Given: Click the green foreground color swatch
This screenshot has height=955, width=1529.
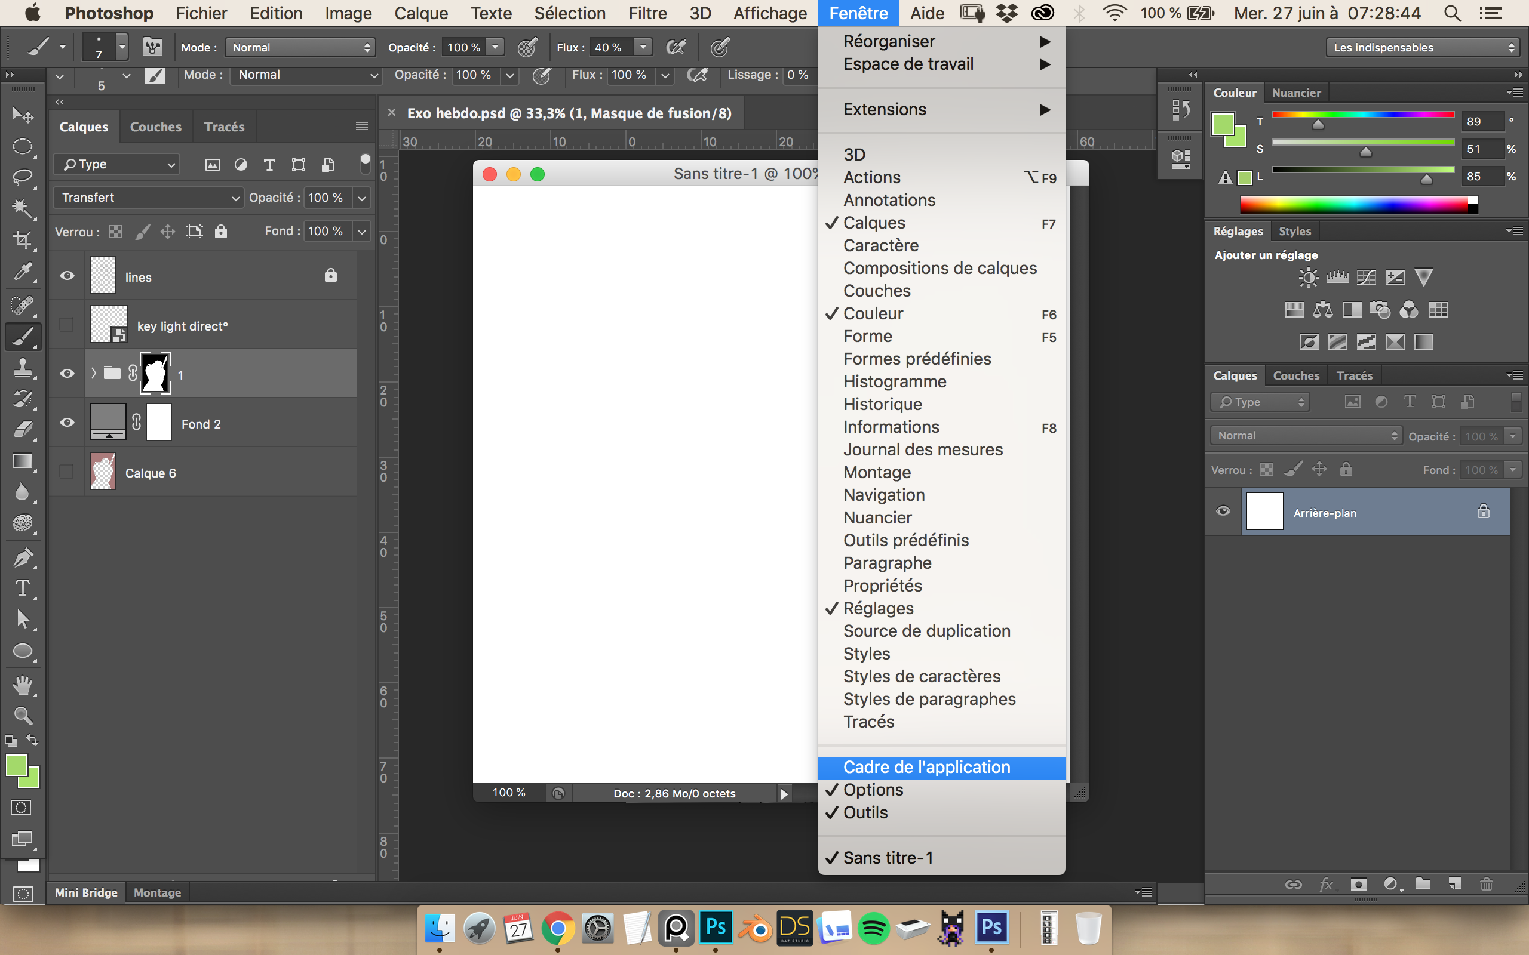Looking at the screenshot, I should (x=17, y=766).
